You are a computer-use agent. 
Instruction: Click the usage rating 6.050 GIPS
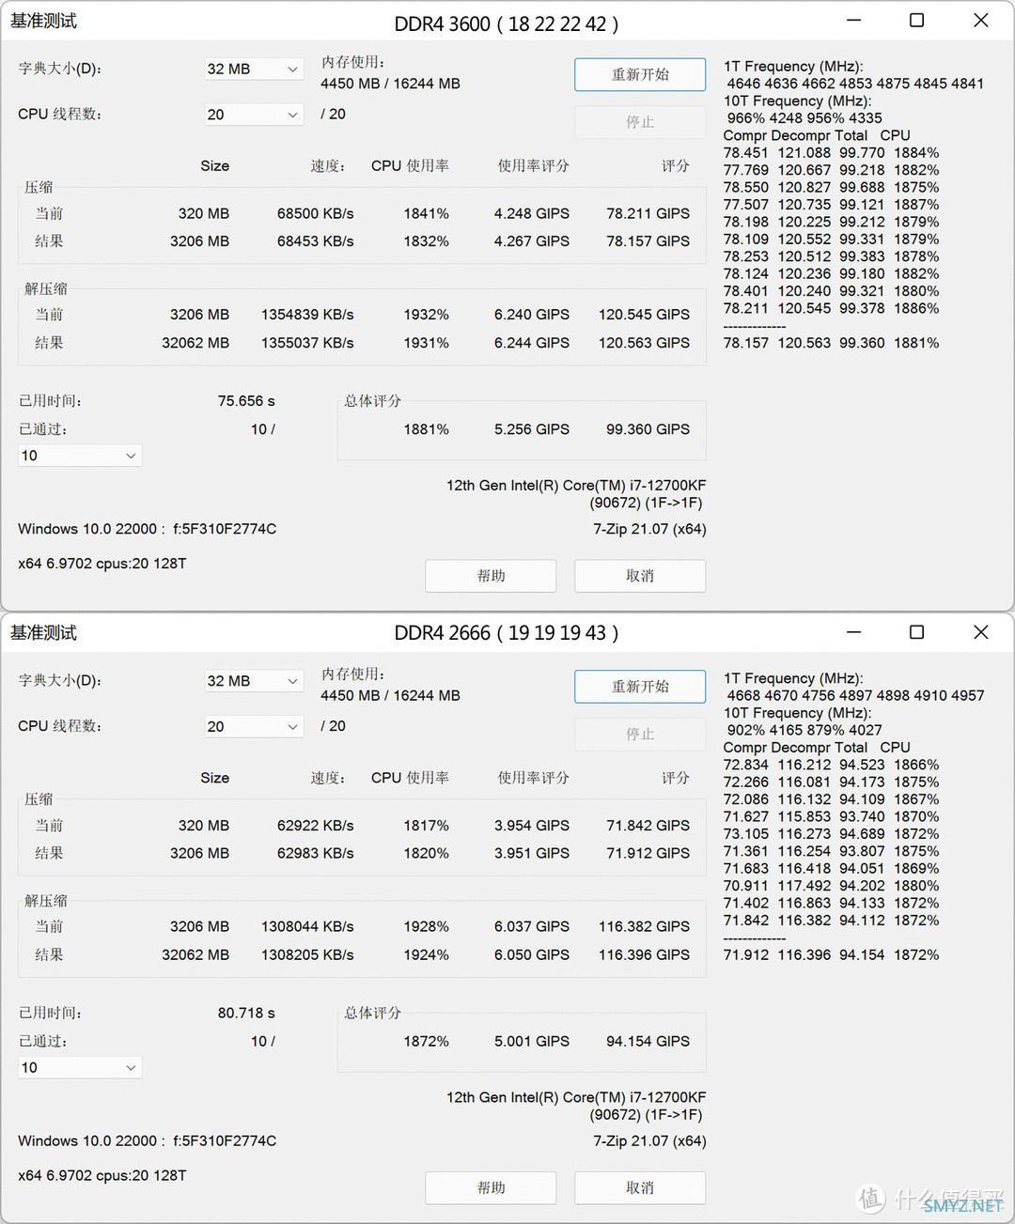532,955
